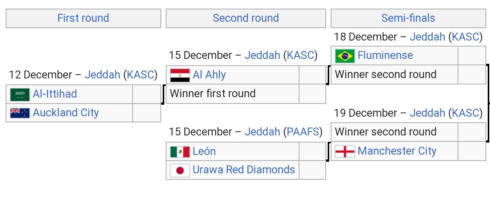Visit the Manchester City team link
Image resolution: width=490 pixels, height=221 pixels.
pyautogui.click(x=397, y=151)
